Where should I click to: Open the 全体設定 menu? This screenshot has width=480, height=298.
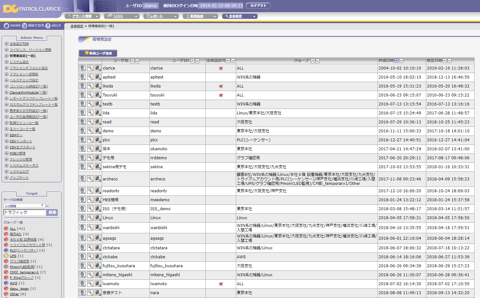coord(240,16)
